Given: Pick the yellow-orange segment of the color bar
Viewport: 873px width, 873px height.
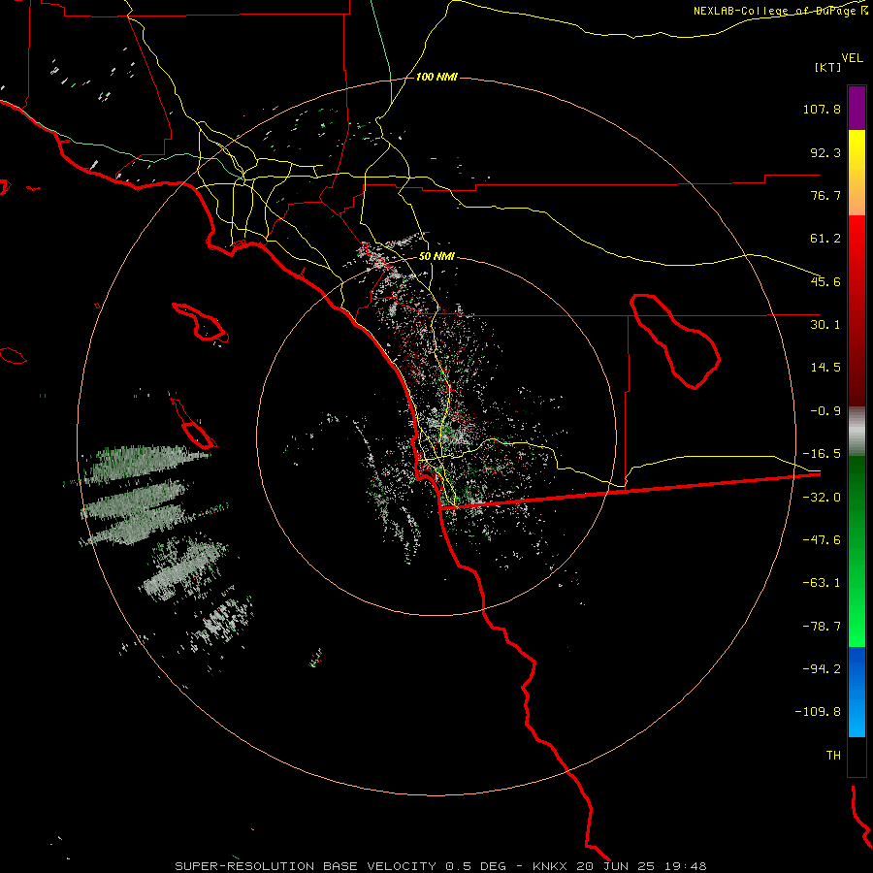Looking at the screenshot, I should coord(857,173).
